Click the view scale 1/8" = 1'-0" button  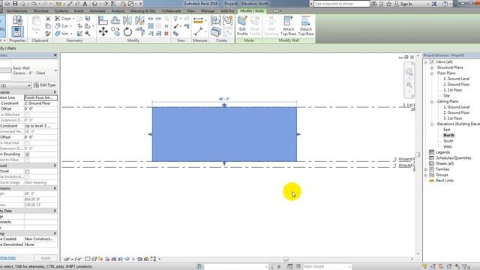click(73, 259)
